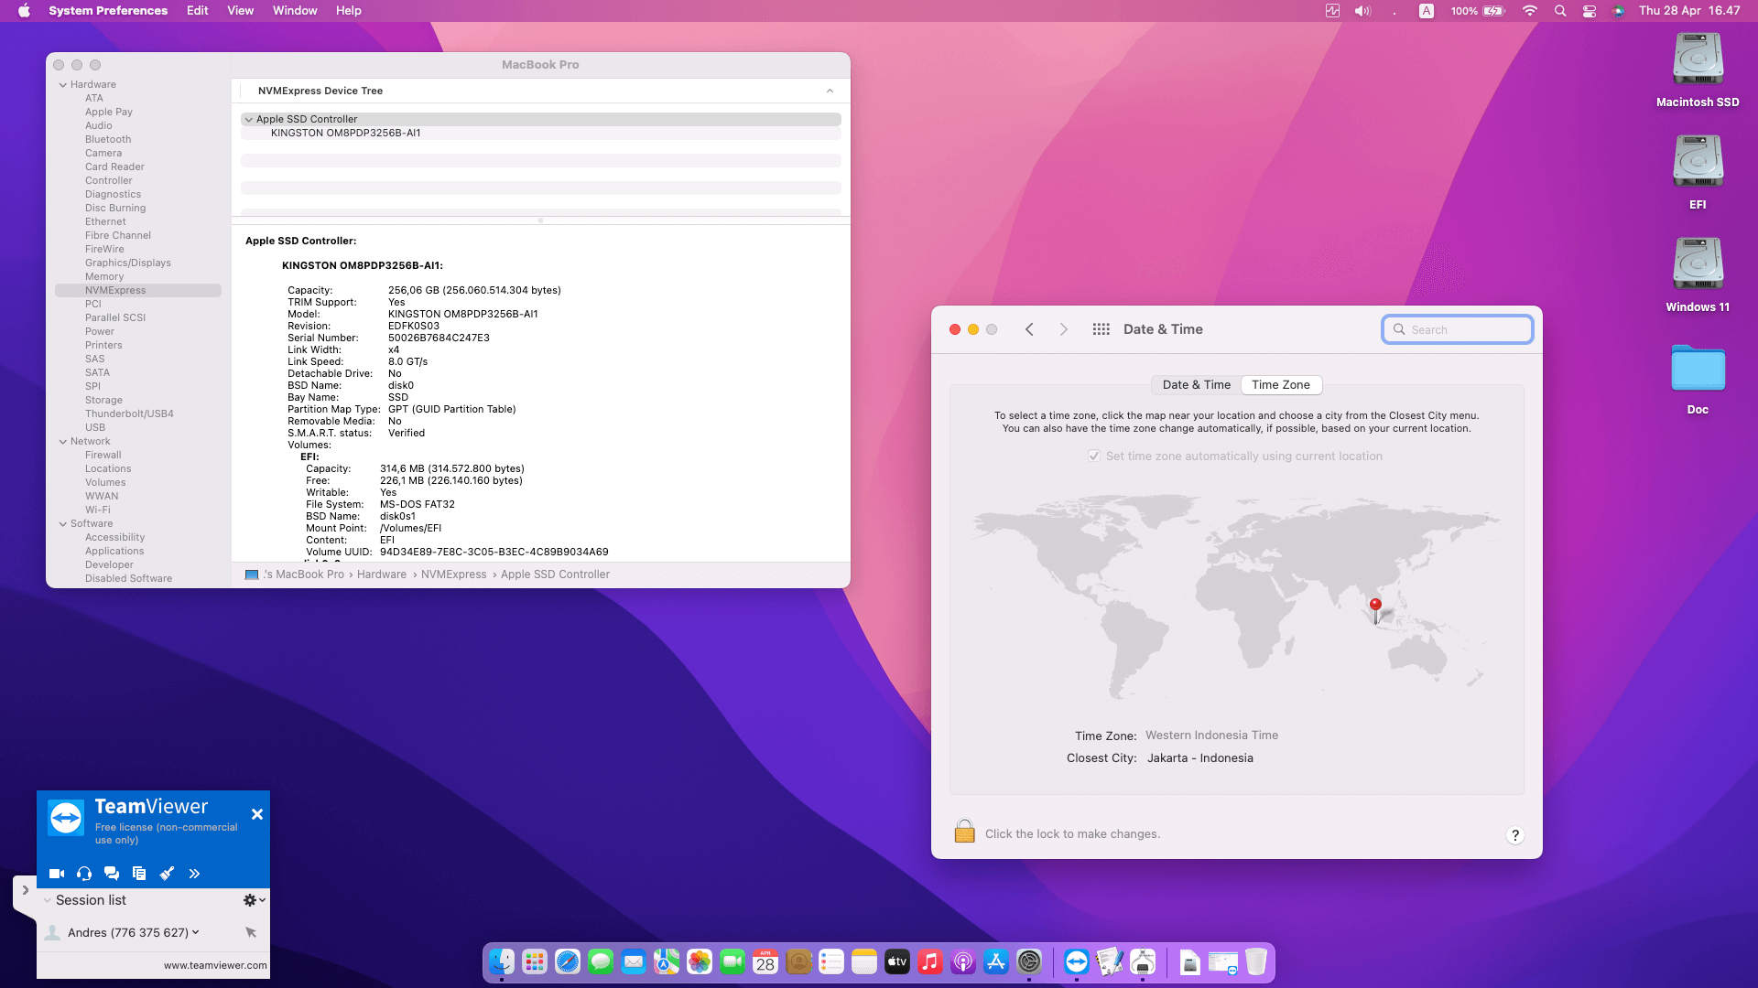Image resolution: width=1758 pixels, height=988 pixels.
Task: Open the Edit menu
Action: coord(198,11)
